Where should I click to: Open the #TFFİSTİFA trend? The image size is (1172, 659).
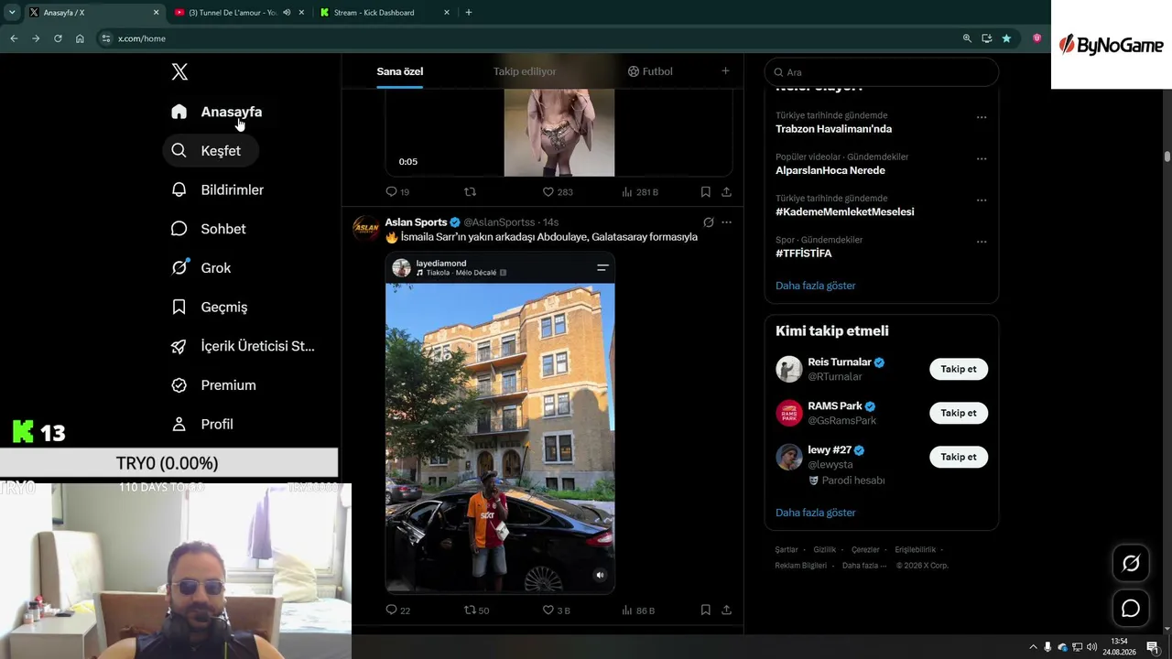[x=804, y=253]
